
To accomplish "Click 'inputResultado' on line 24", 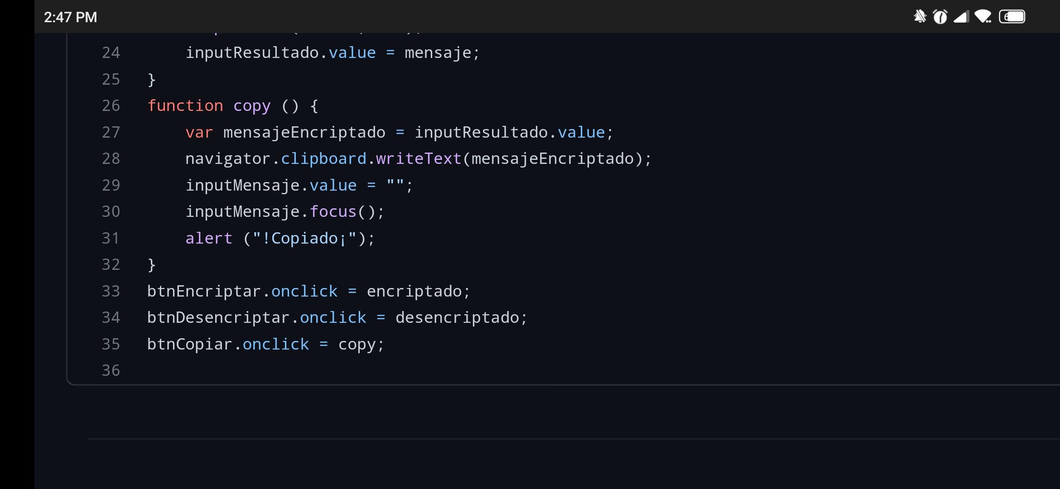I will coord(252,53).
